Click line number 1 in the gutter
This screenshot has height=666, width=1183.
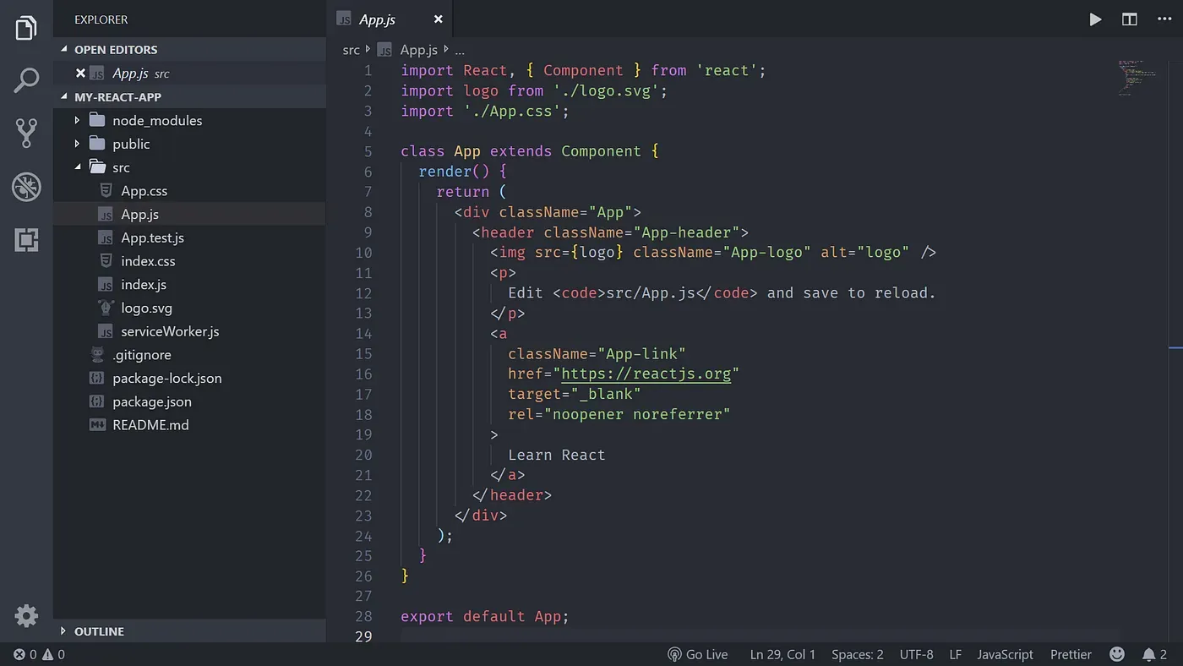click(368, 70)
